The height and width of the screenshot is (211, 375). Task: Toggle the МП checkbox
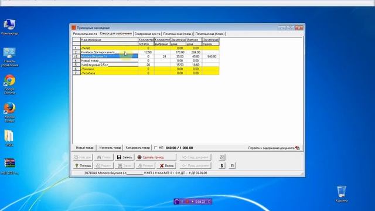(156, 148)
